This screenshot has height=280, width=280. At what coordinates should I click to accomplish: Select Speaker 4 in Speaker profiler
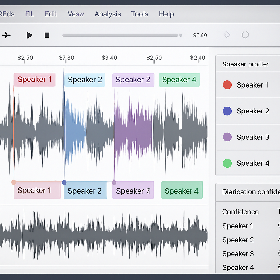248,163
